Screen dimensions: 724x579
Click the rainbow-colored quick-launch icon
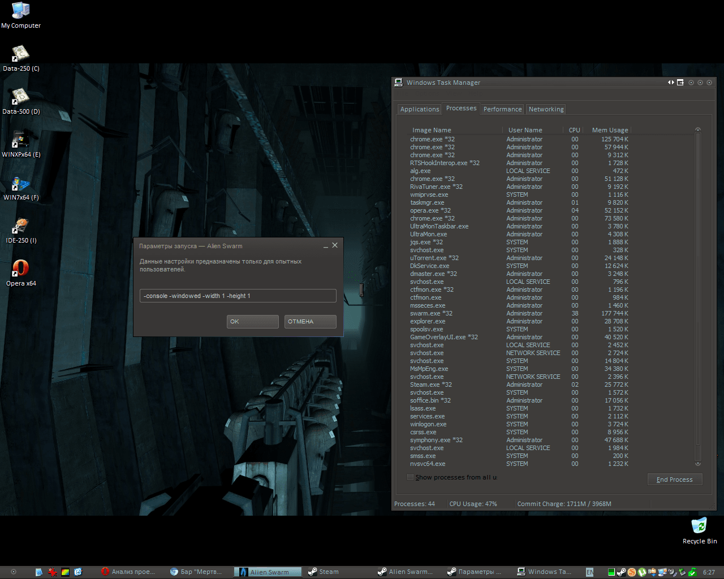coord(65,572)
